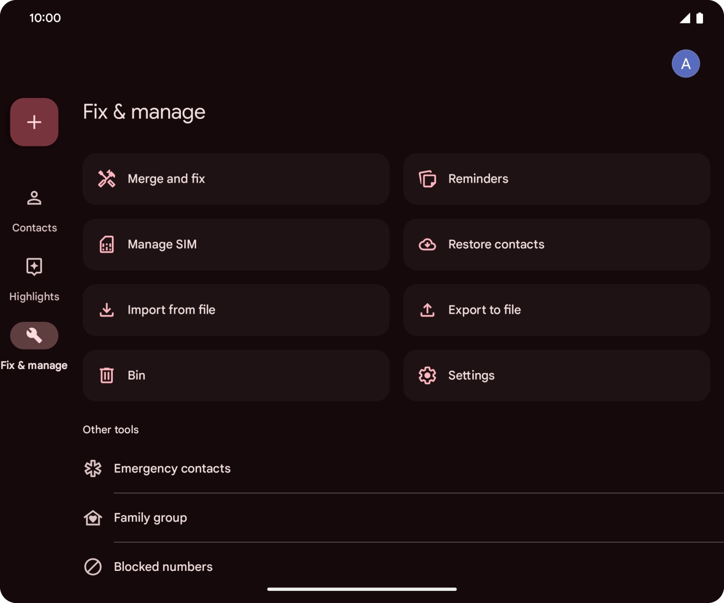
Task: Open the Reminders card
Action: point(556,179)
